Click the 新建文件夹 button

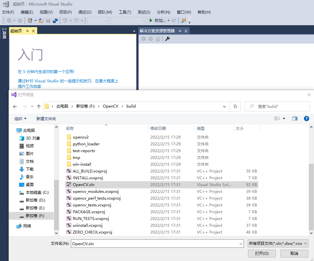click(x=46, y=119)
